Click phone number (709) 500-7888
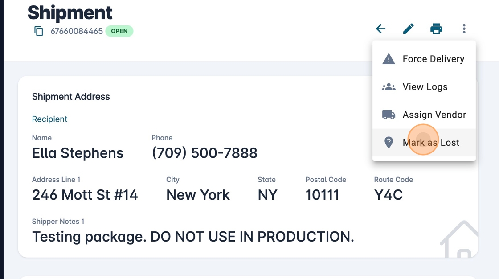The width and height of the screenshot is (499, 279). pyautogui.click(x=205, y=153)
